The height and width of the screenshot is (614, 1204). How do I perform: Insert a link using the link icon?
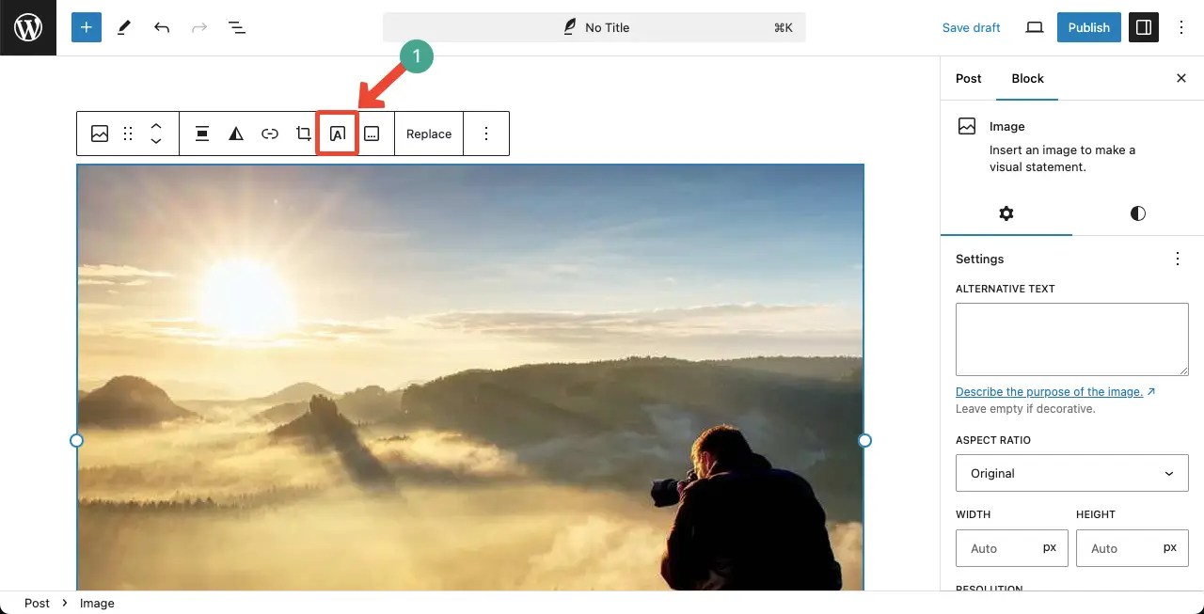[x=270, y=133]
